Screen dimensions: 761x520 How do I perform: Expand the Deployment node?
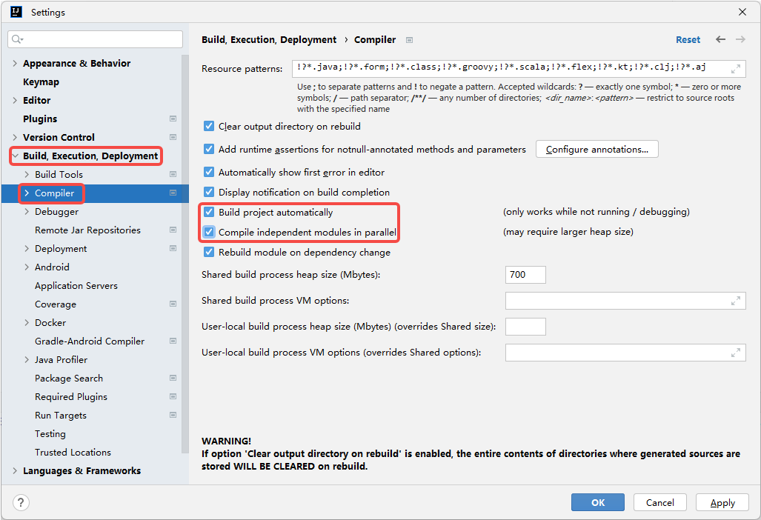27,248
